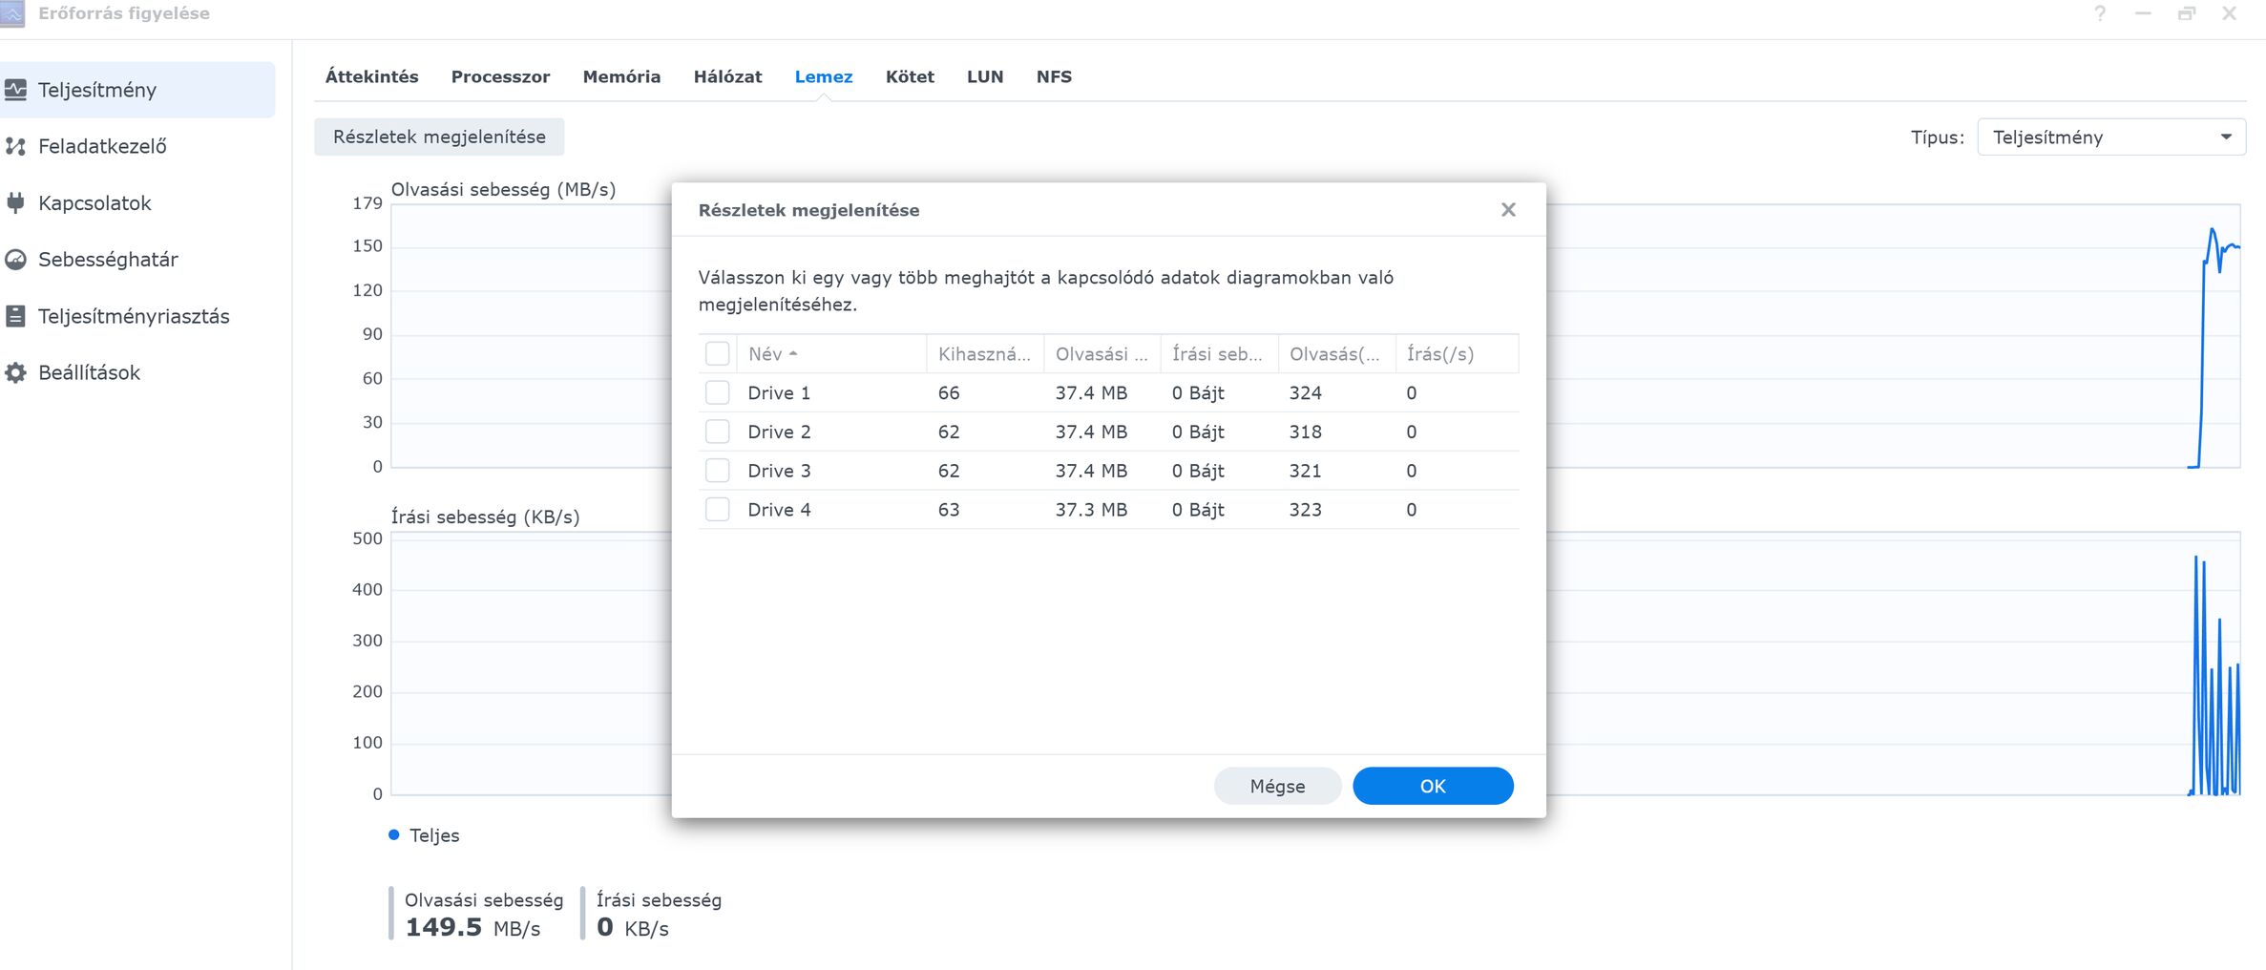Open the Memória tab

[621, 76]
